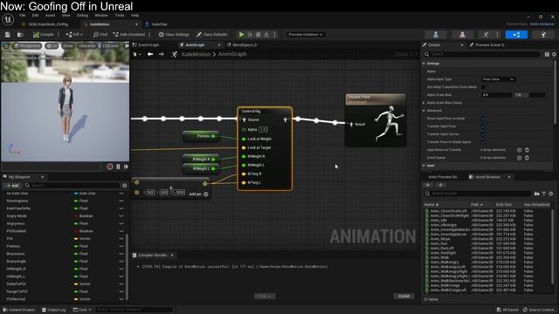Add element to Input Bones to Transfer
Screen dimensions: 559x314
[x=519, y=150]
